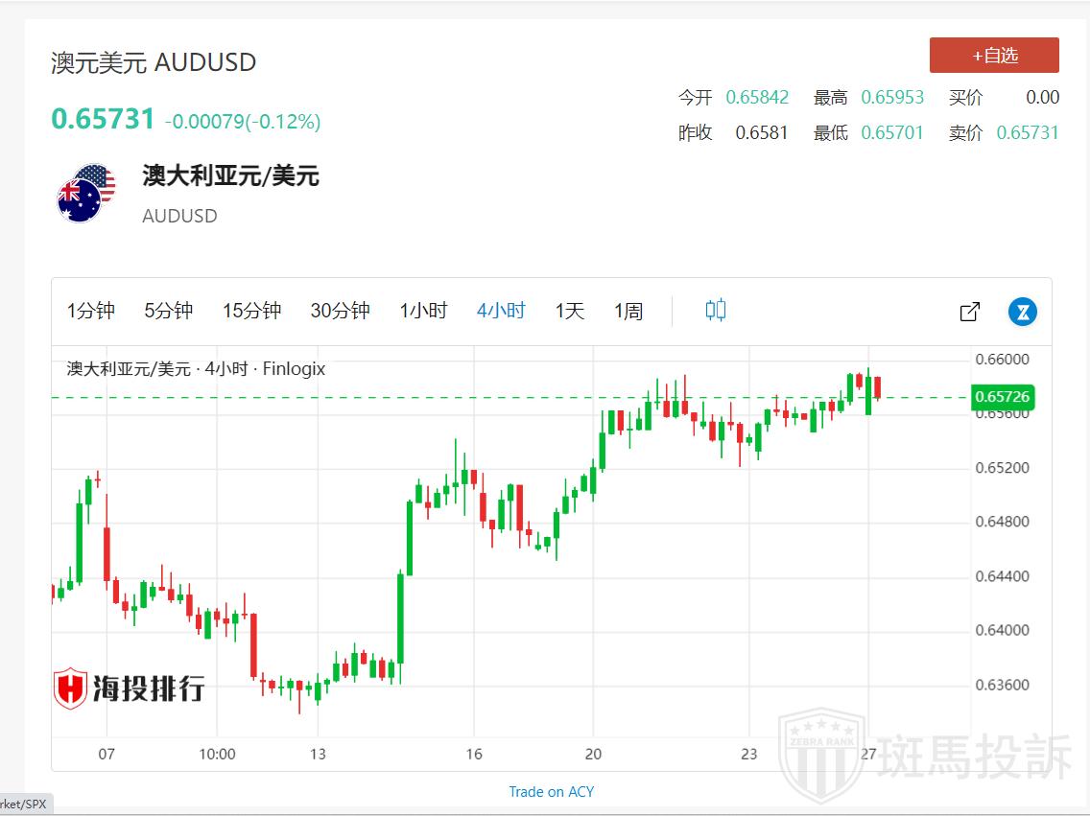Viewport: 1090px width, 816px height.
Task: Show the 1周 weekly chart
Action: 628,311
